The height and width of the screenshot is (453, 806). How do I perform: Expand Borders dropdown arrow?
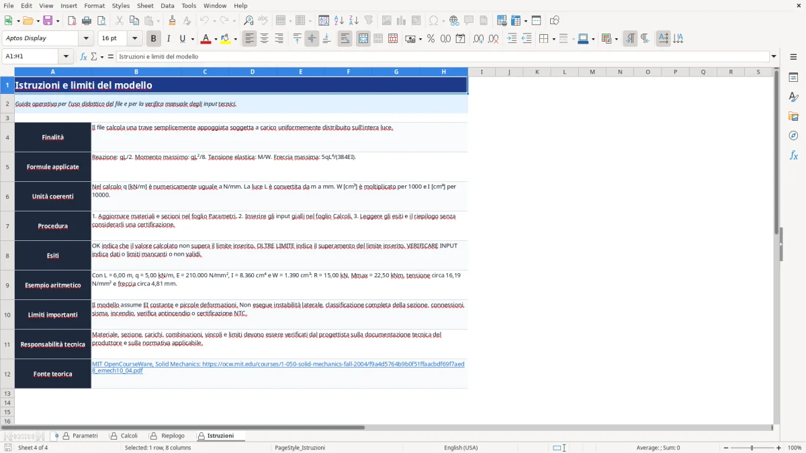[553, 39]
